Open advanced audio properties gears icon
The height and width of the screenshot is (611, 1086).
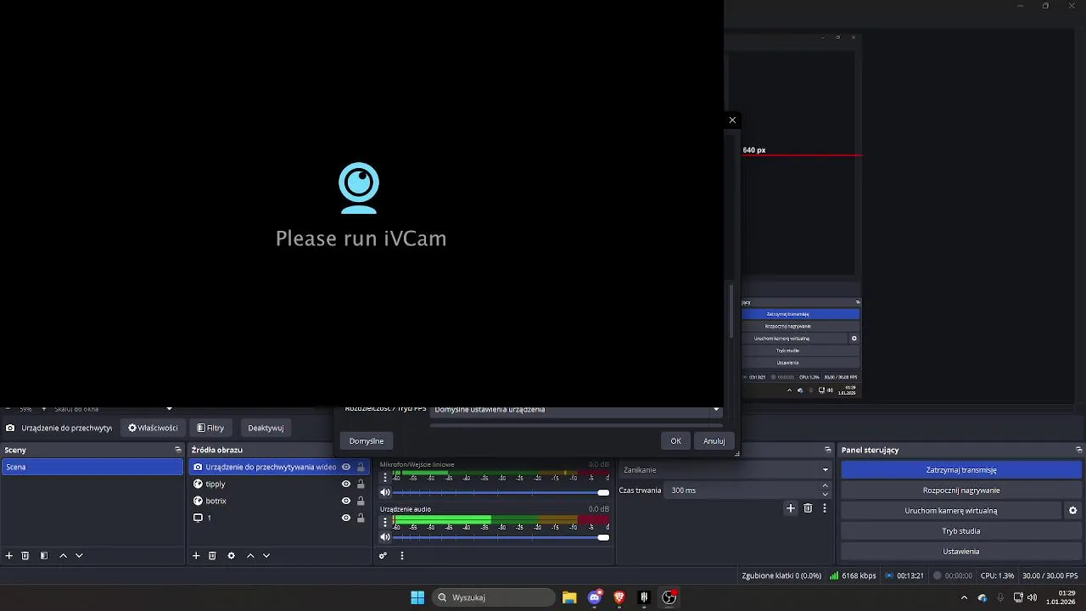point(383,556)
